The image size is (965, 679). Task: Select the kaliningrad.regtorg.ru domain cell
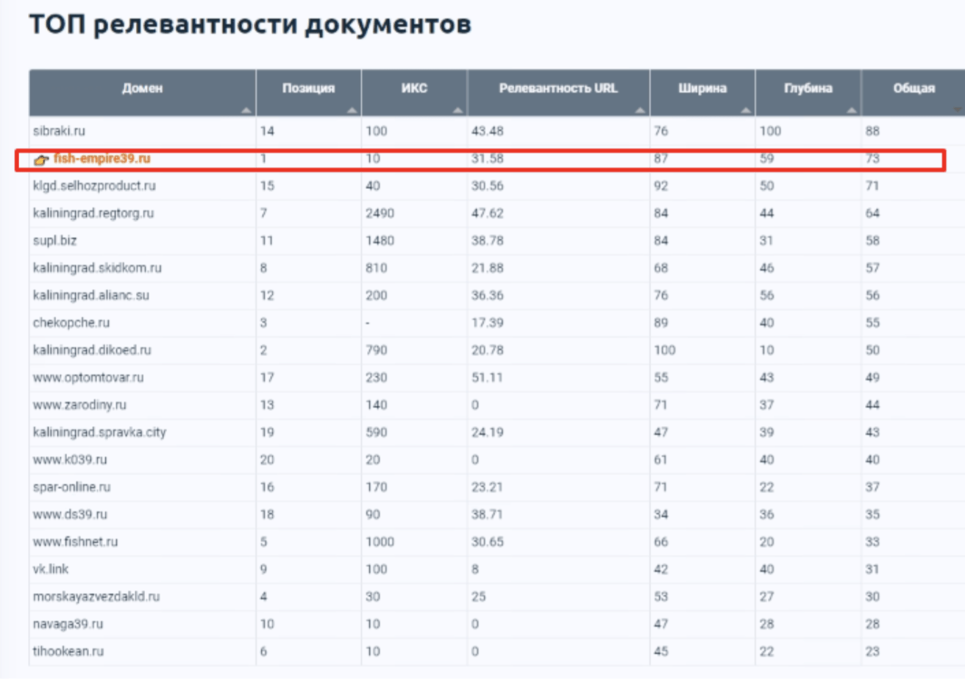click(142, 213)
